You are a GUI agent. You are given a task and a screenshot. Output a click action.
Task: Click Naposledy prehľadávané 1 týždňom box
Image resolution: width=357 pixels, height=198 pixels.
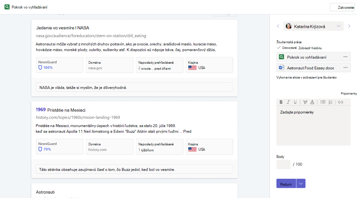tap(159, 147)
